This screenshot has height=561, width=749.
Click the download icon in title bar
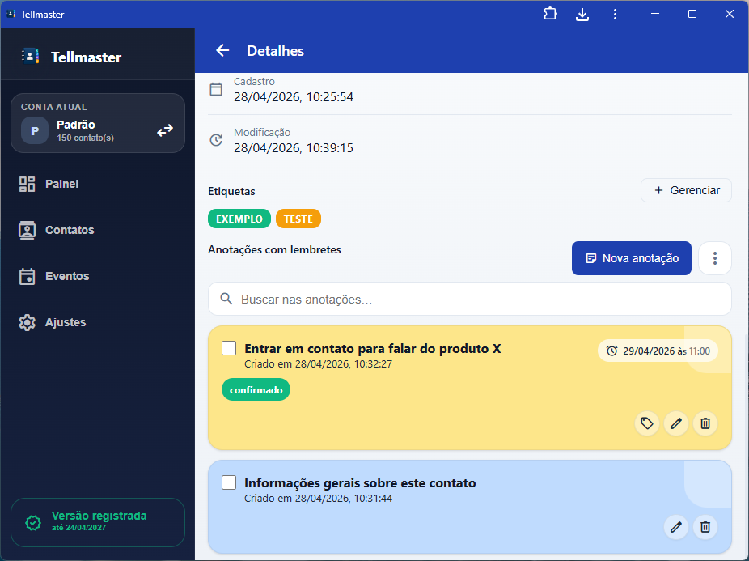tap(582, 14)
